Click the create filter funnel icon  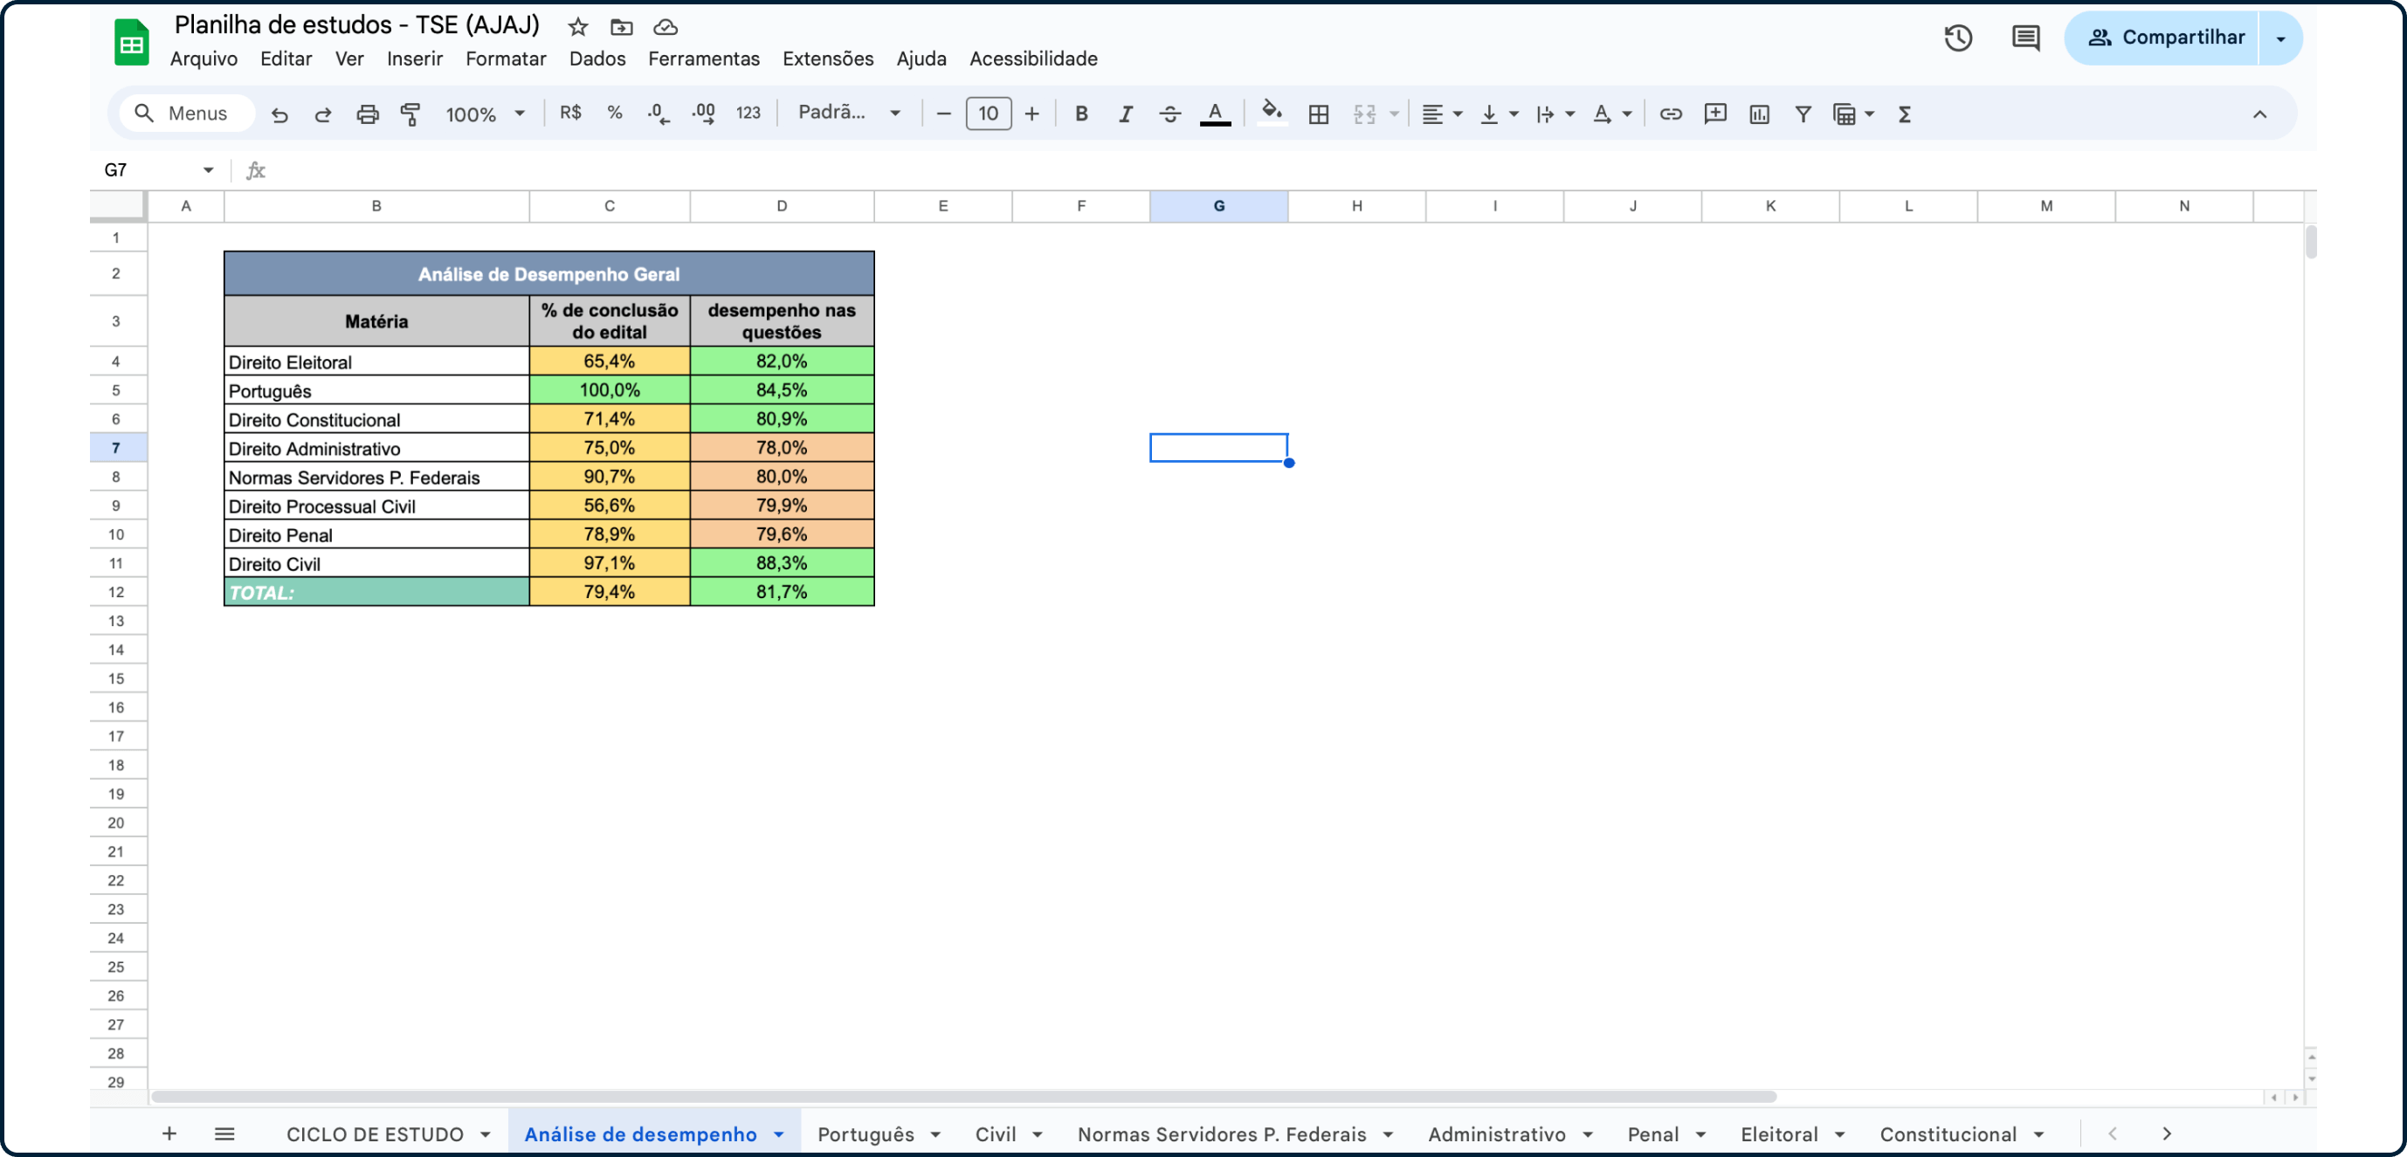[1803, 114]
